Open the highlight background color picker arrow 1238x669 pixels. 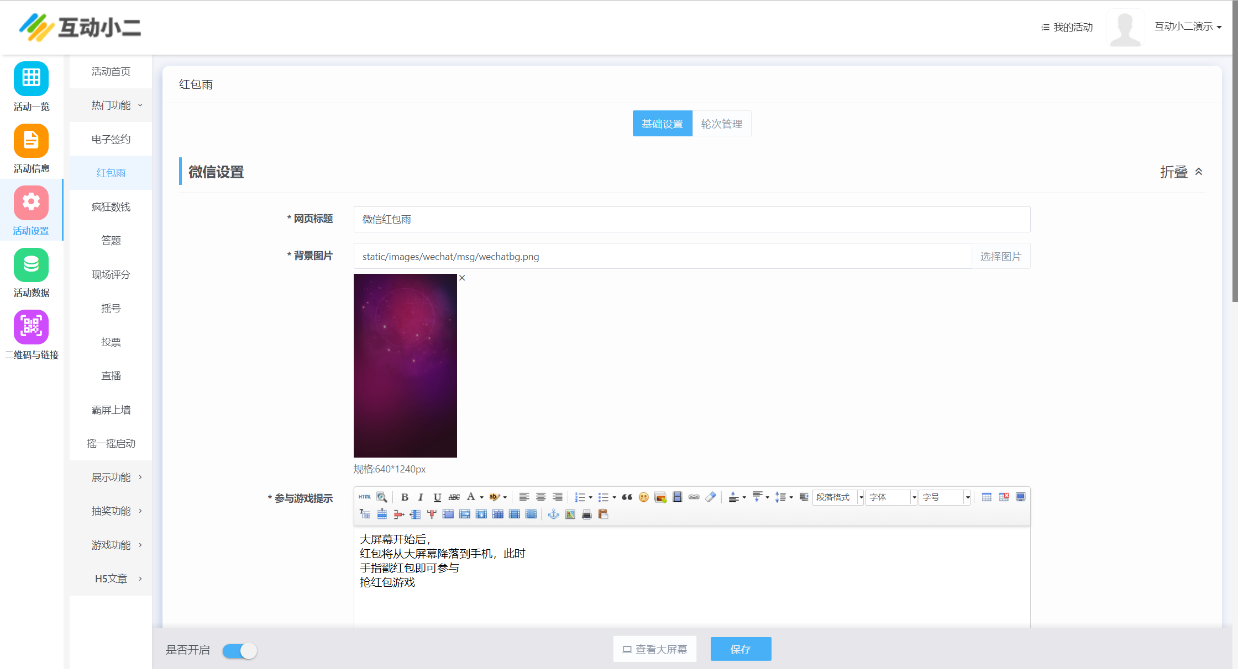(505, 497)
